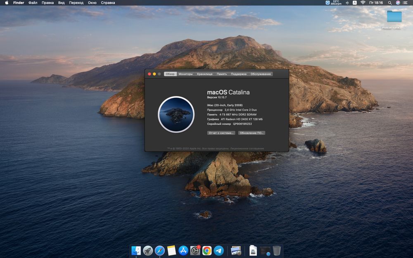Click the macOS Catalina circular logo
The image size is (413, 258).
pos(176,114)
